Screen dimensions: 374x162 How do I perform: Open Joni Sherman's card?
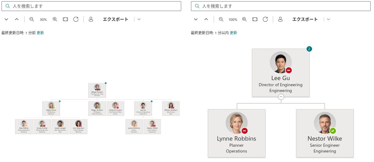pyautogui.click(x=78, y=127)
